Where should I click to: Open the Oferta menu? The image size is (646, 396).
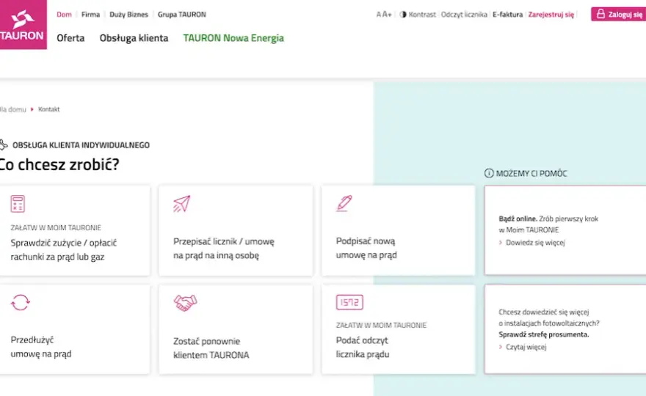(x=70, y=38)
